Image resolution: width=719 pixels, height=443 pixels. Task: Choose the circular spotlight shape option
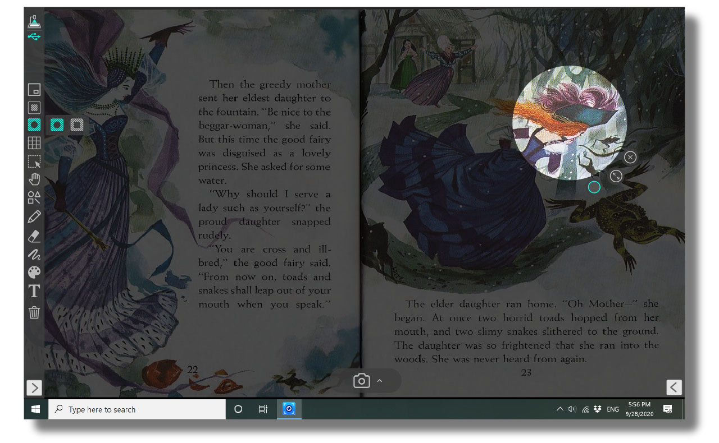pos(57,125)
